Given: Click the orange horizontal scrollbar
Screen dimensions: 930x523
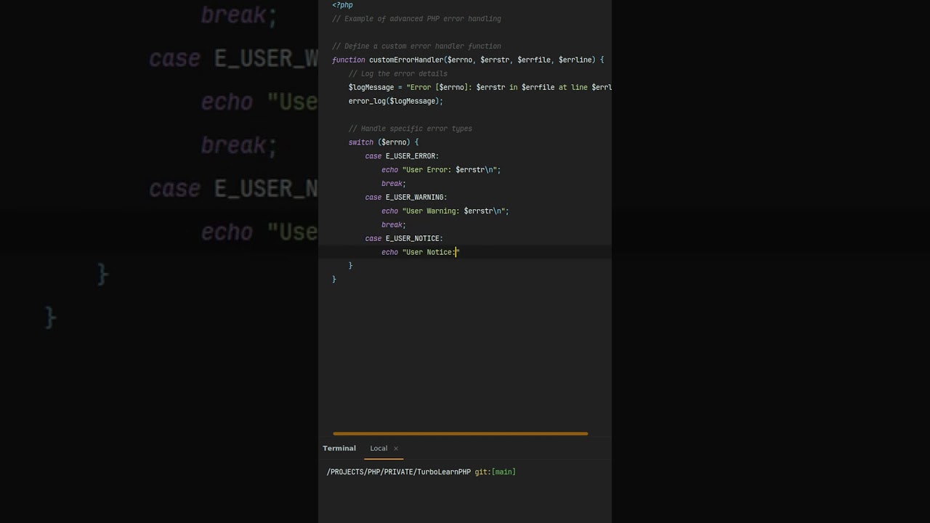Looking at the screenshot, I should pos(461,434).
